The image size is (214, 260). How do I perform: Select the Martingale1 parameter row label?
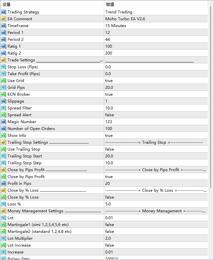pyautogui.click(x=38, y=225)
